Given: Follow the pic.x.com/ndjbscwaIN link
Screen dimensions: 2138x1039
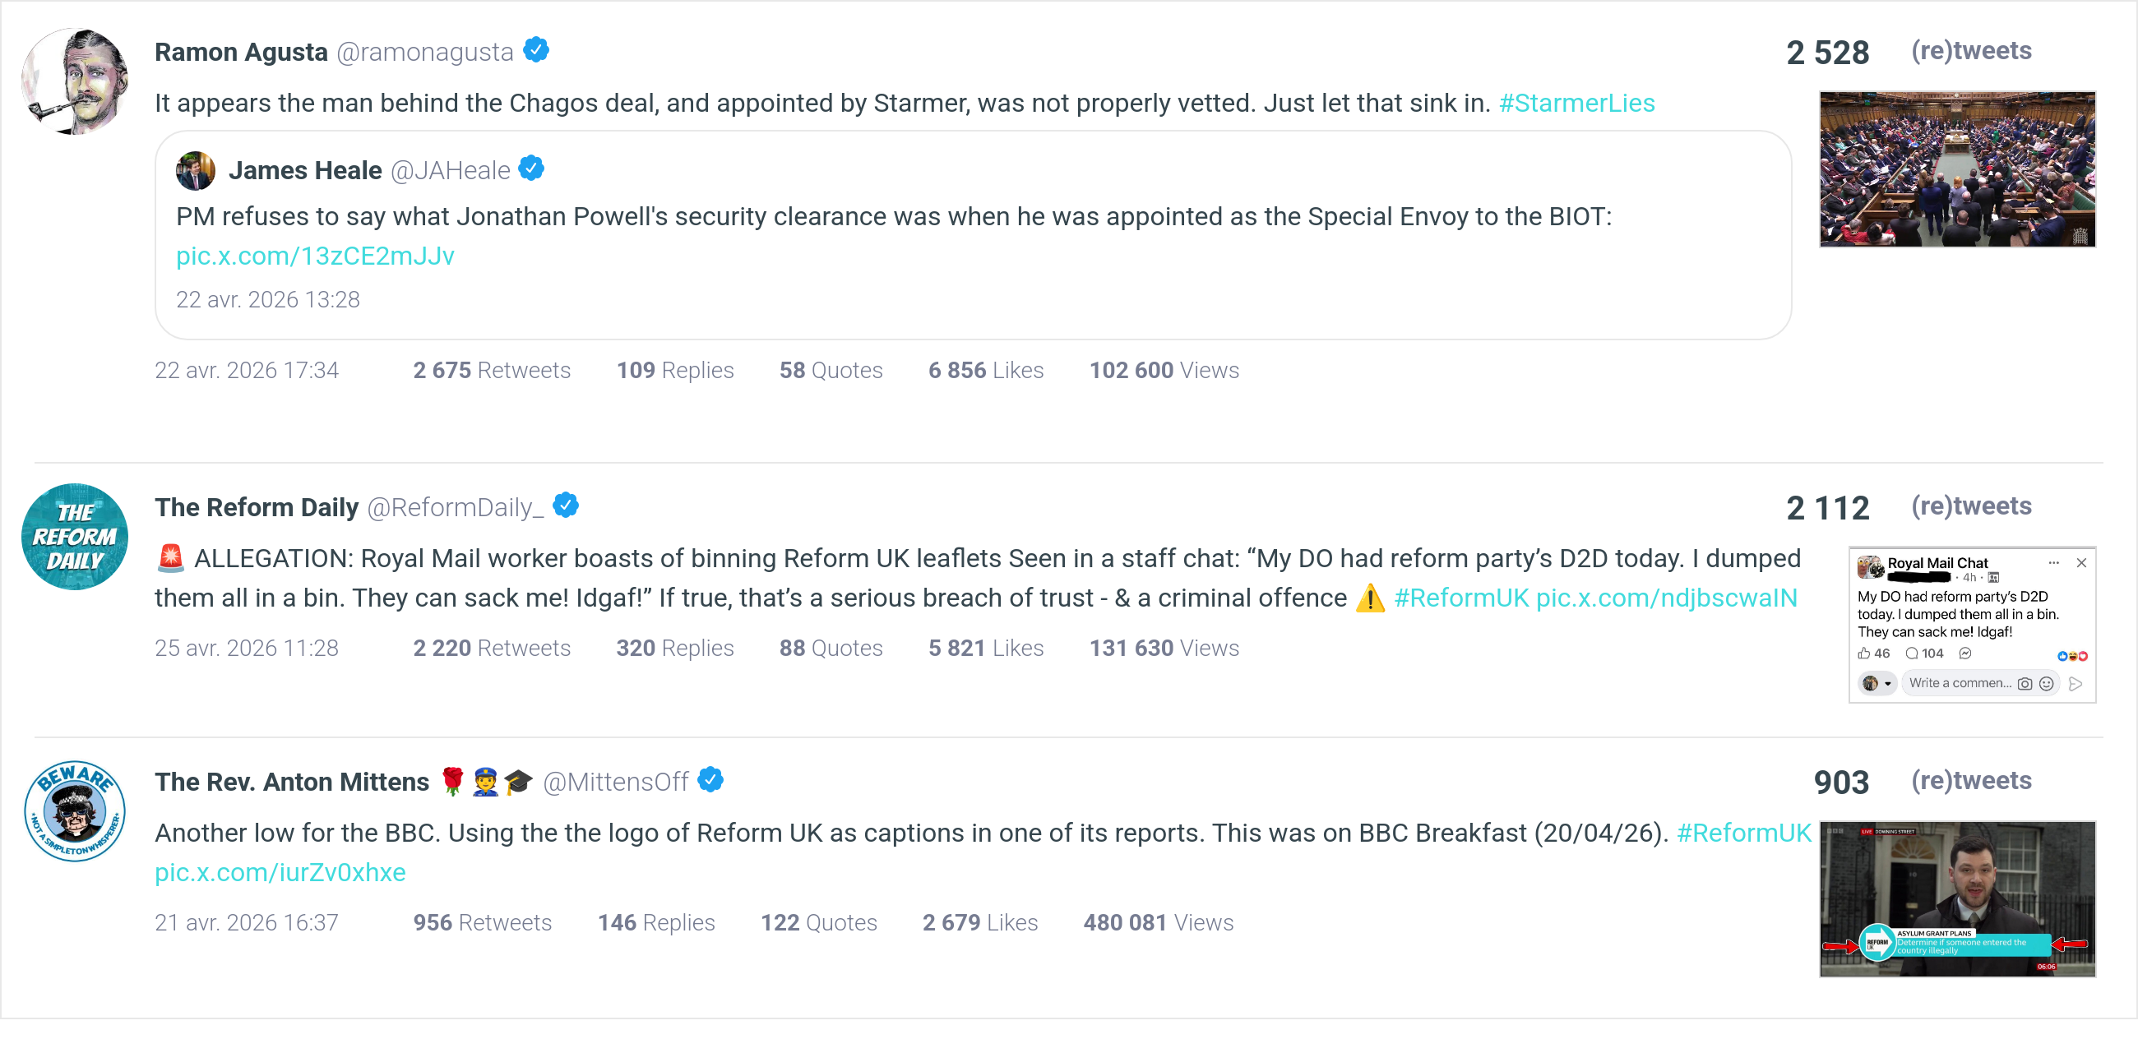Looking at the screenshot, I should [1666, 598].
